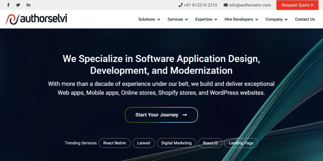Call the number +91 812210 2210

[x=200, y=5]
